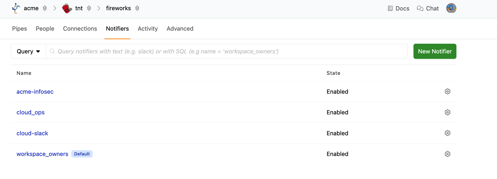Open settings gear for cloud_ops notifier

tap(448, 112)
